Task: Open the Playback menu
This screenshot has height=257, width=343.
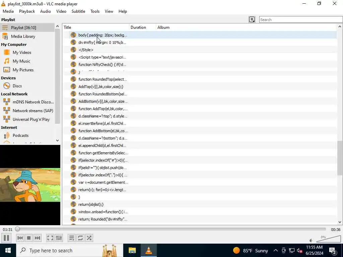Action: click(x=27, y=11)
